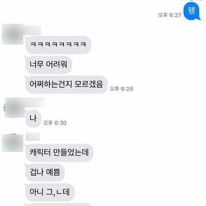The height and width of the screenshot is (206, 206).
Task: Tap the partially visible bubble at bottom
Action: 58,204
